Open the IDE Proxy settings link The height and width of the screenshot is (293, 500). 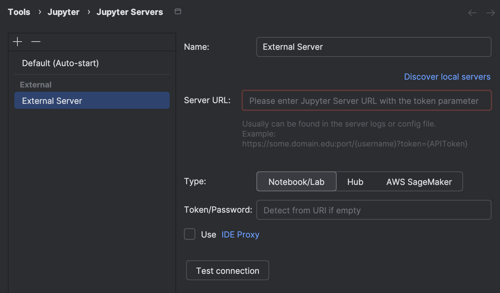tap(240, 234)
